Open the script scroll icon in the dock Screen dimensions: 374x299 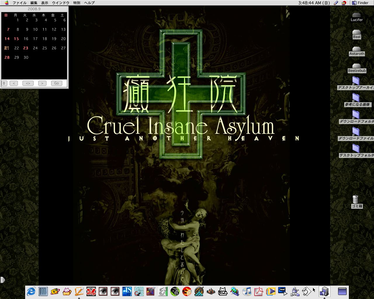pyautogui.click(x=307, y=291)
